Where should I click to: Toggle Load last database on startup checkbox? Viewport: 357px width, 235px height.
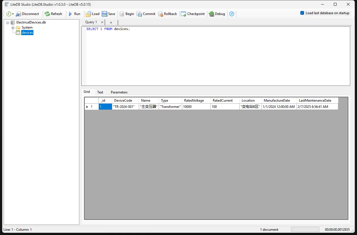(302, 13)
